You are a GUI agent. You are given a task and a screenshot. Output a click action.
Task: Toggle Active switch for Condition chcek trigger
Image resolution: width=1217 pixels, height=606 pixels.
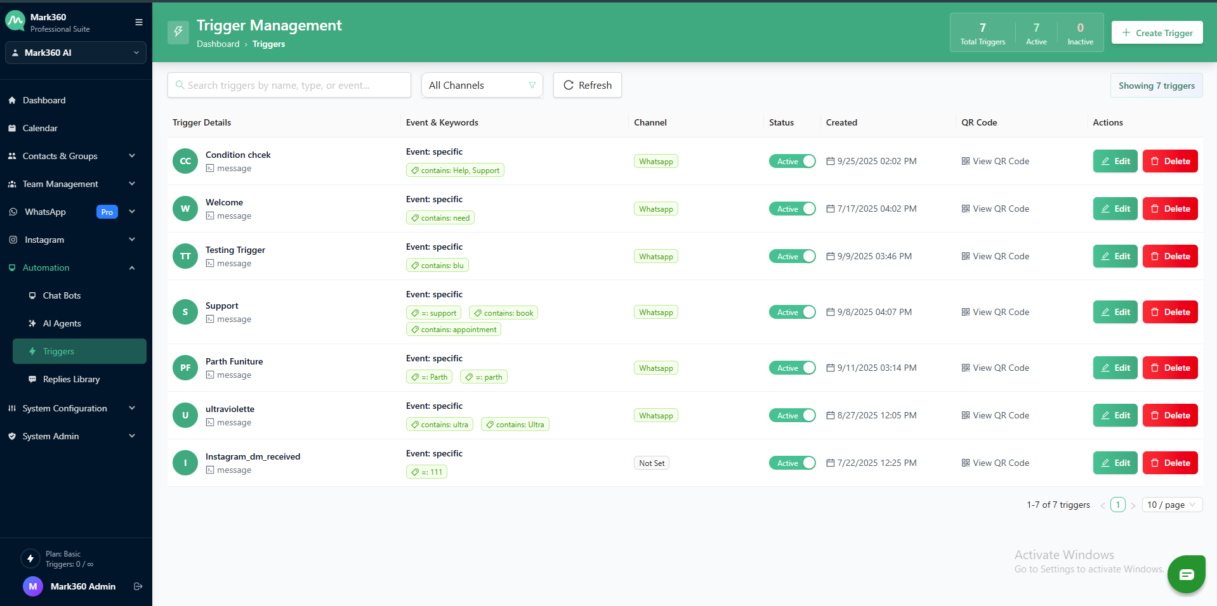pos(792,161)
